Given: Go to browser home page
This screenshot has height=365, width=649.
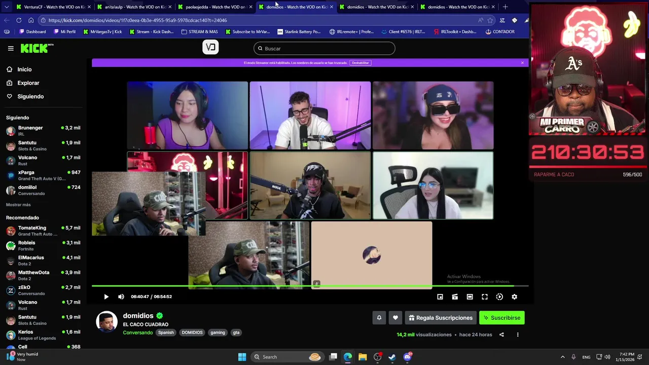Looking at the screenshot, I should click(31, 20).
